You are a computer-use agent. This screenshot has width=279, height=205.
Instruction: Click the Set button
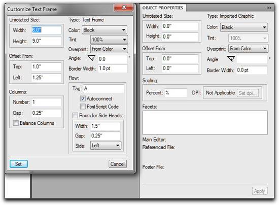(x=19, y=164)
